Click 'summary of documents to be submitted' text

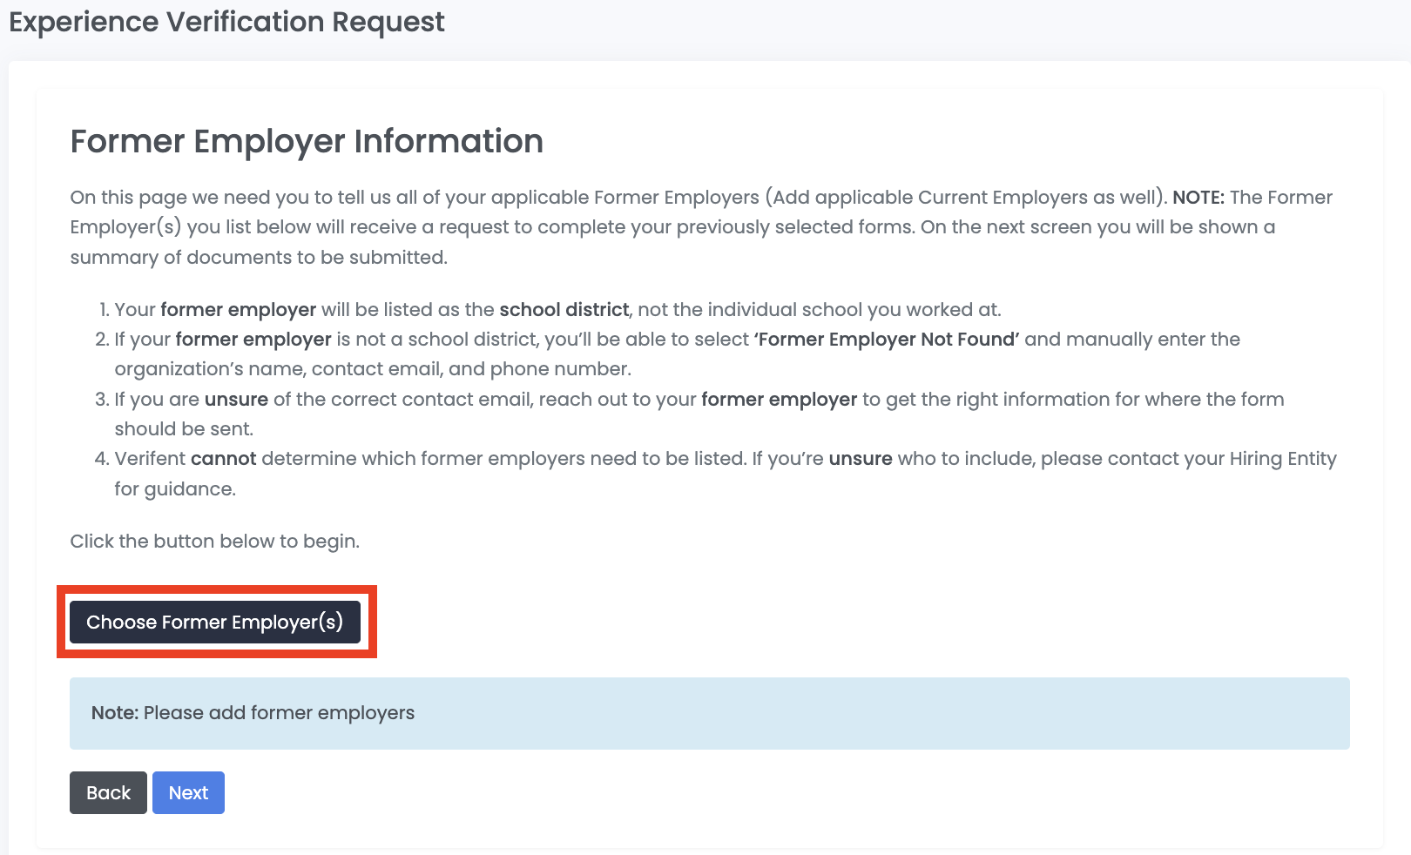[x=259, y=258]
